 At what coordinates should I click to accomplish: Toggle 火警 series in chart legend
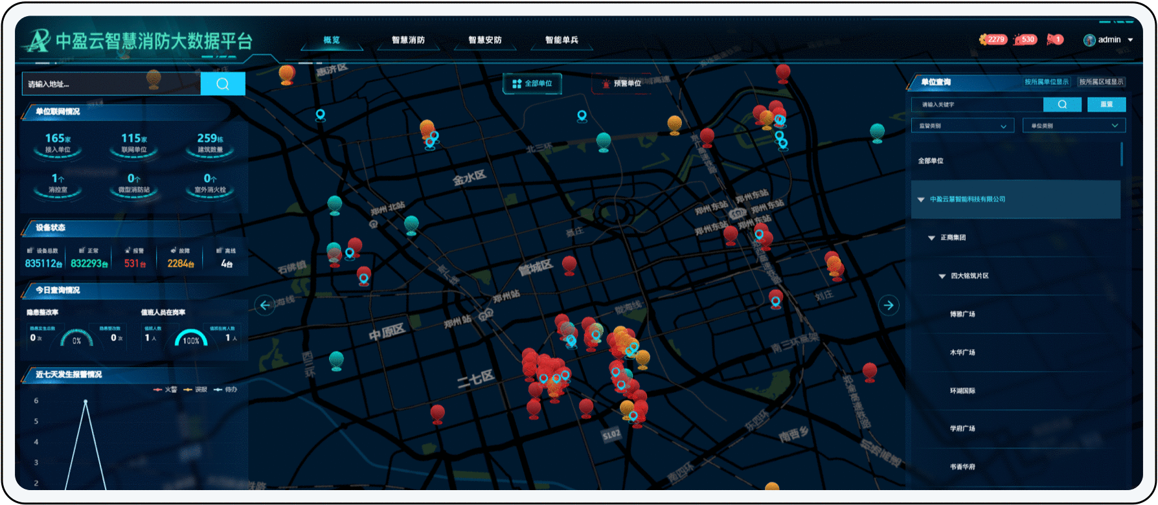pos(165,390)
